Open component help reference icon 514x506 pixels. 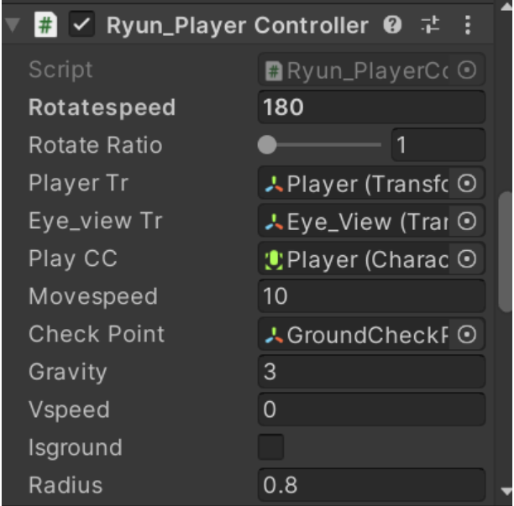point(392,24)
